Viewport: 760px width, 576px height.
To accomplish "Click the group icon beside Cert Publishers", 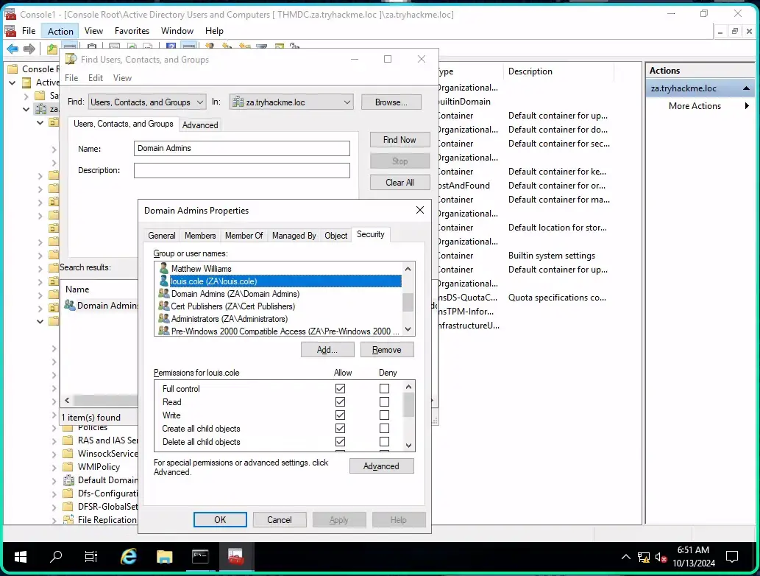I will click(164, 306).
